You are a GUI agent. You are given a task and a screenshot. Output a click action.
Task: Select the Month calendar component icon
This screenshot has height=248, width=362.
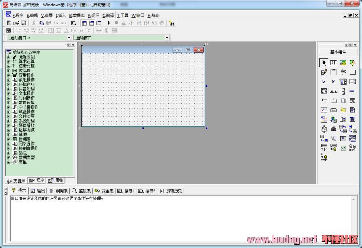324,110
